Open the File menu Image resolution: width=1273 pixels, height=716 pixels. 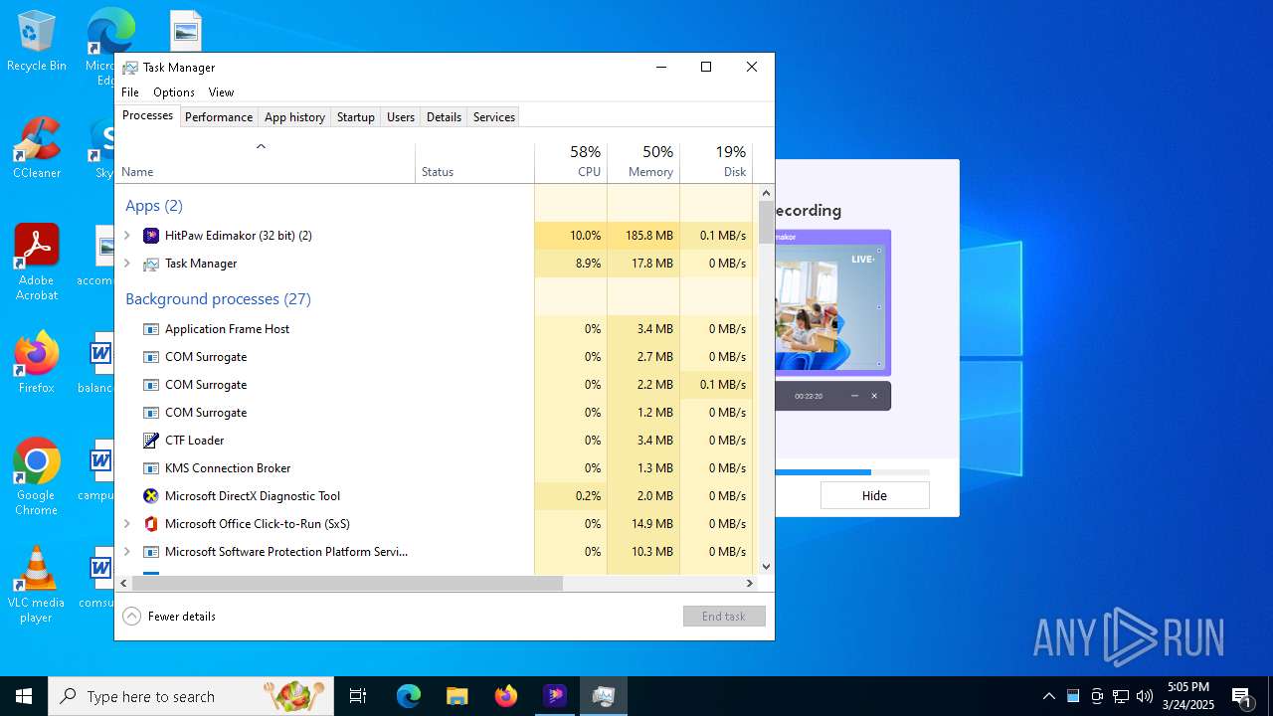pos(130,92)
